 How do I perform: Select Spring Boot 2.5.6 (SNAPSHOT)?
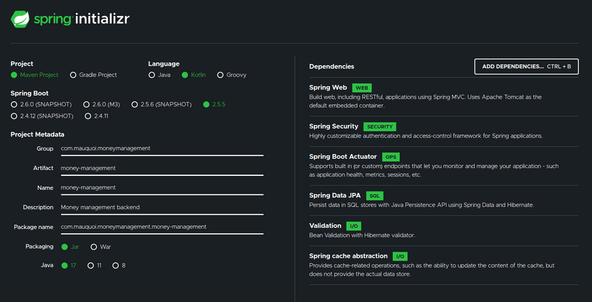click(x=134, y=105)
